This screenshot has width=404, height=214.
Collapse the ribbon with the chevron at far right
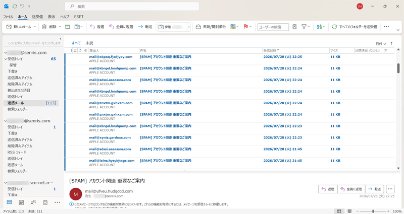[398, 30]
